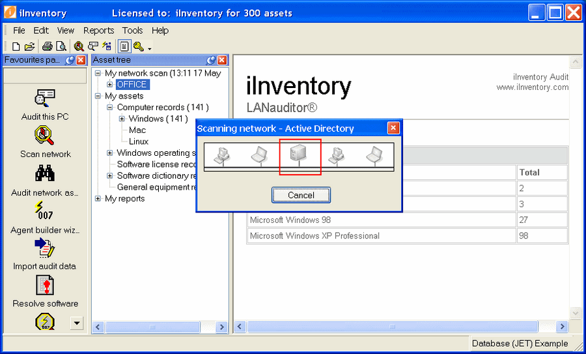Click report pane scroll-down arrow
The height and width of the screenshot is (354, 586).
[x=576, y=313]
